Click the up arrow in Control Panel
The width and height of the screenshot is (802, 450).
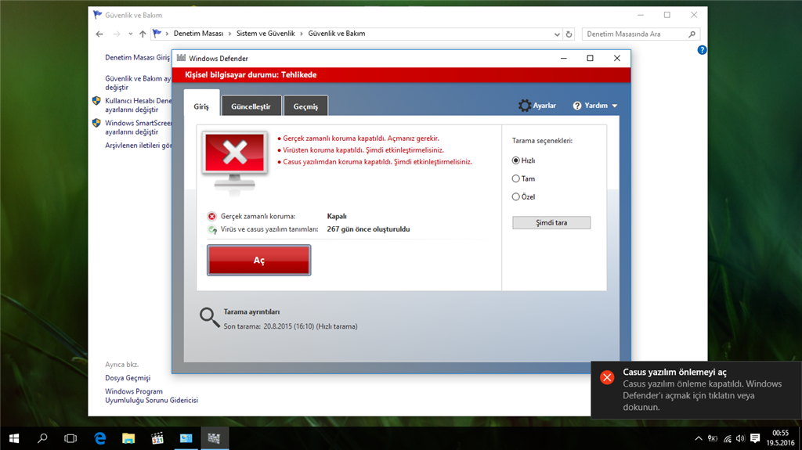pyautogui.click(x=143, y=34)
